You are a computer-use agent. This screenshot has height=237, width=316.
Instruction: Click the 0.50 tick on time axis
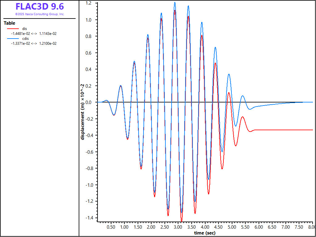pos(111,227)
